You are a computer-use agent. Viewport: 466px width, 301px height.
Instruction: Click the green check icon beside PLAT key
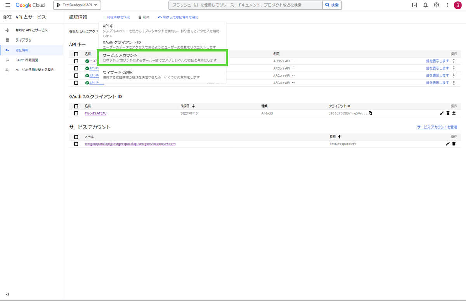tap(87, 61)
